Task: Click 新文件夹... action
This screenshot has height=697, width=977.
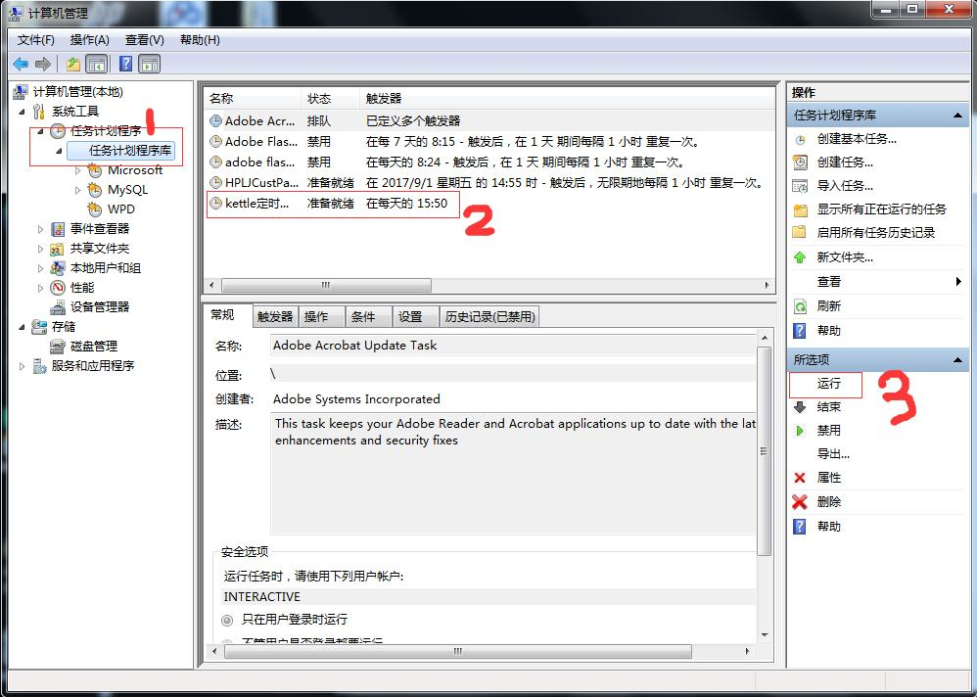Action: pyautogui.click(x=844, y=257)
